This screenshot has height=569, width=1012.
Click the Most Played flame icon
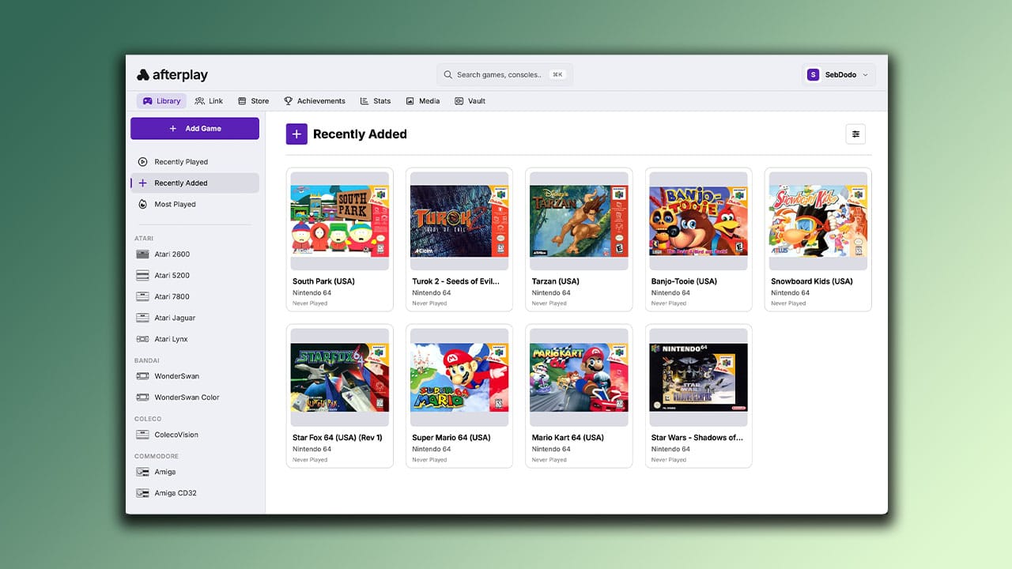click(x=142, y=204)
